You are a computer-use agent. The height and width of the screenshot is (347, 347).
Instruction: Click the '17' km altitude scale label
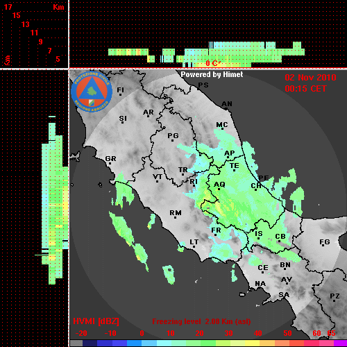point(8,7)
